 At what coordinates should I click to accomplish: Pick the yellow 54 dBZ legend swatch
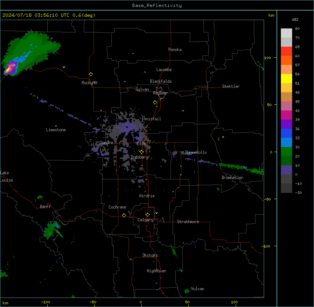click(286, 78)
